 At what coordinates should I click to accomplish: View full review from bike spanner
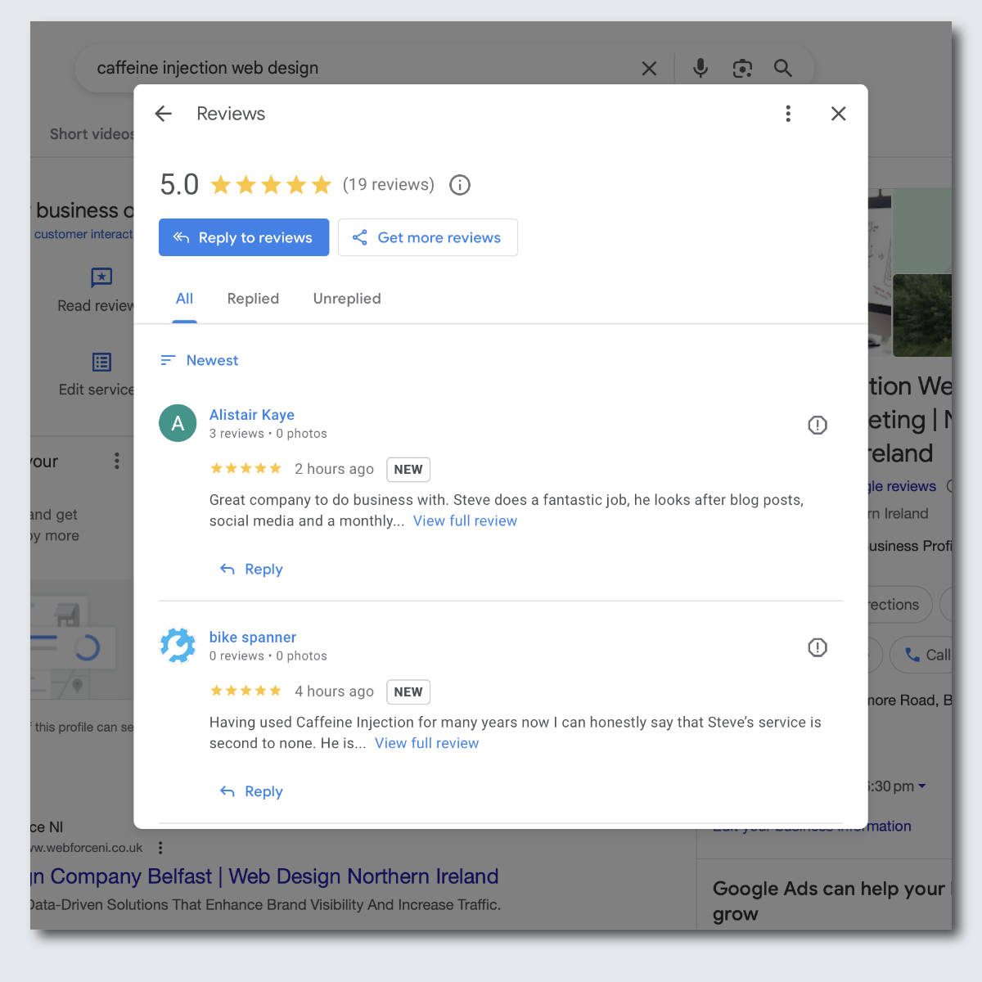pos(426,743)
